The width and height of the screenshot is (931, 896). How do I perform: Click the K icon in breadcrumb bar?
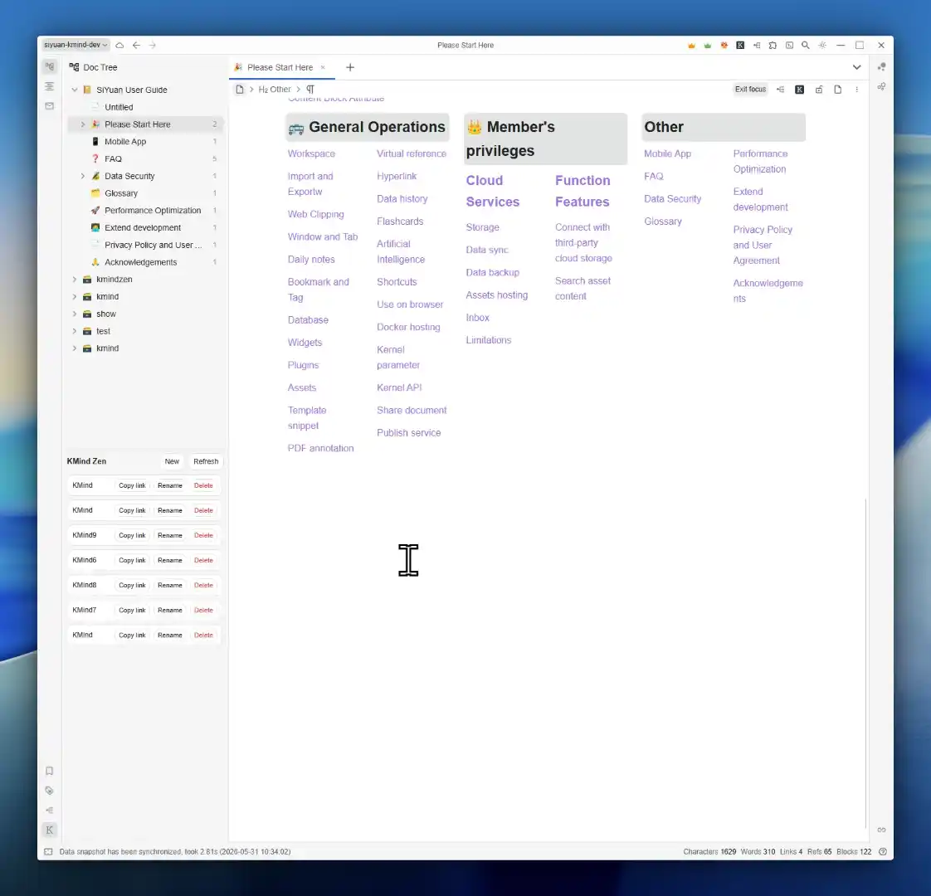point(800,90)
